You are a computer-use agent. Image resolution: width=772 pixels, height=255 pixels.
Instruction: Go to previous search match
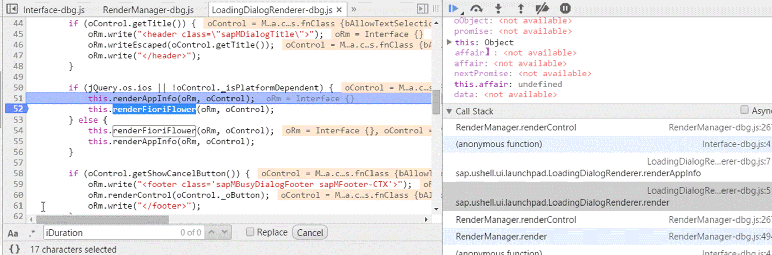212,232
